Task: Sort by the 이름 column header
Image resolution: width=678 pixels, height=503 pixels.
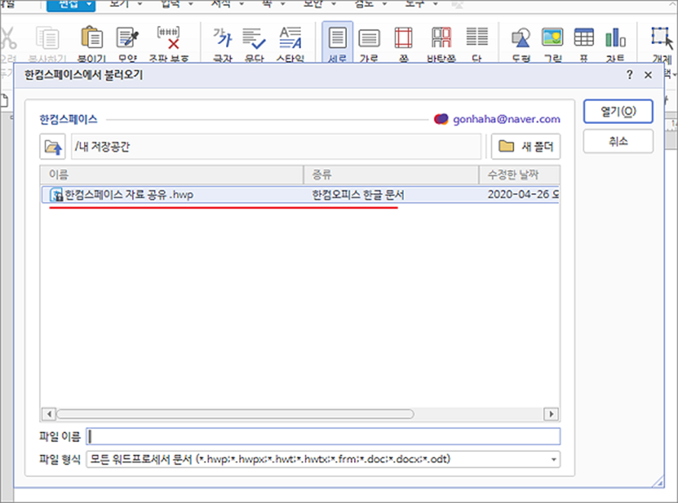Action: [x=172, y=175]
